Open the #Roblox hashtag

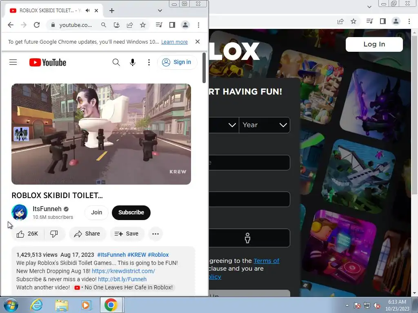click(x=158, y=255)
